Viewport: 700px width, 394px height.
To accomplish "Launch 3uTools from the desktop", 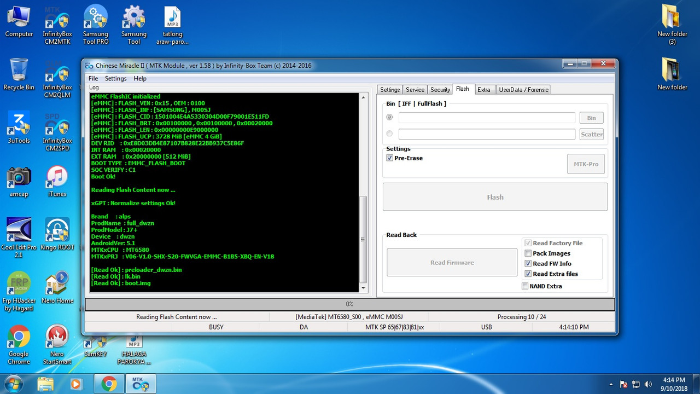I will [x=19, y=128].
